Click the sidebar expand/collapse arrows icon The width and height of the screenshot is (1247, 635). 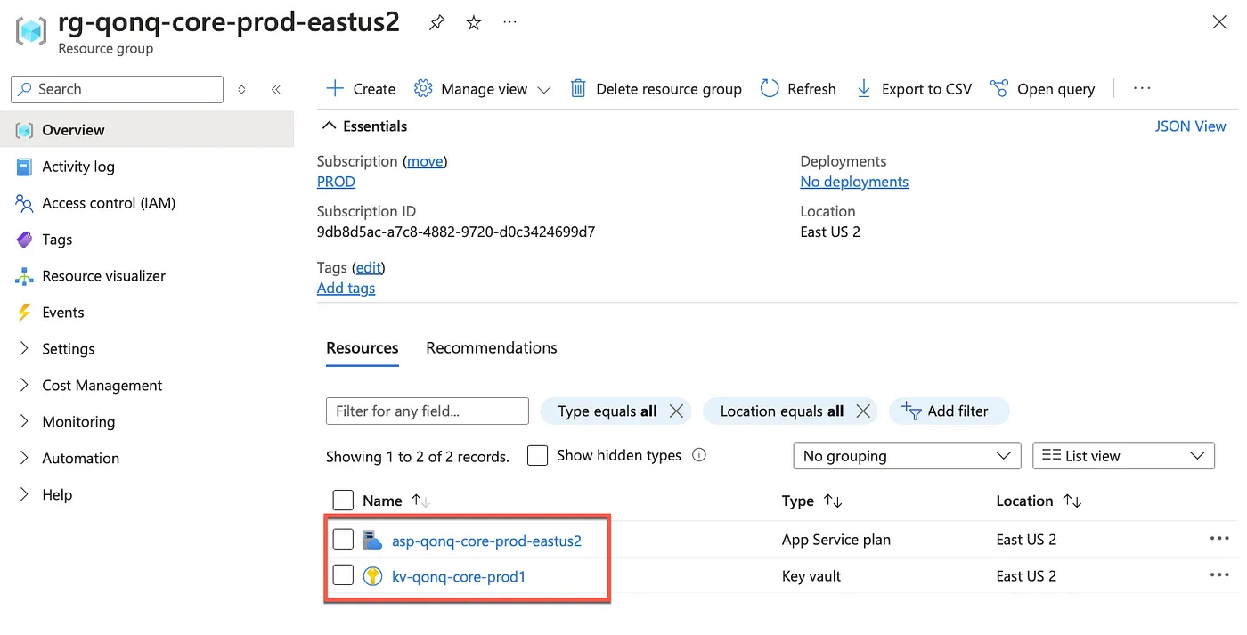tap(241, 89)
